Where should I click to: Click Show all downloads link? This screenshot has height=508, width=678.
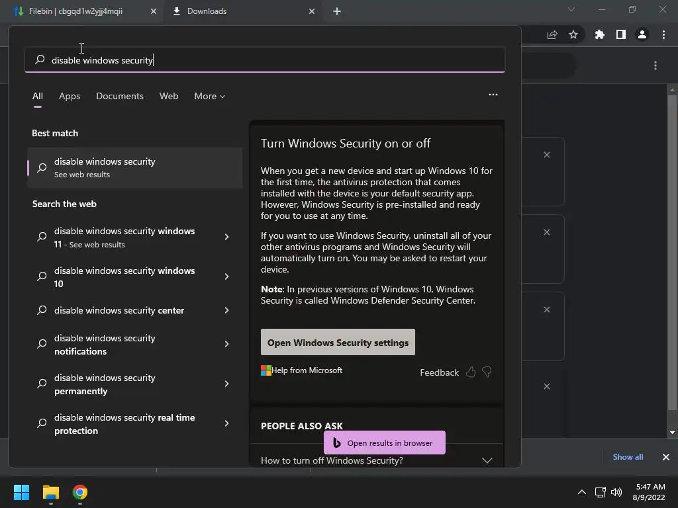[x=628, y=457]
